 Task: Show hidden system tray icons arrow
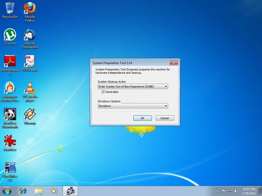(x=217, y=191)
